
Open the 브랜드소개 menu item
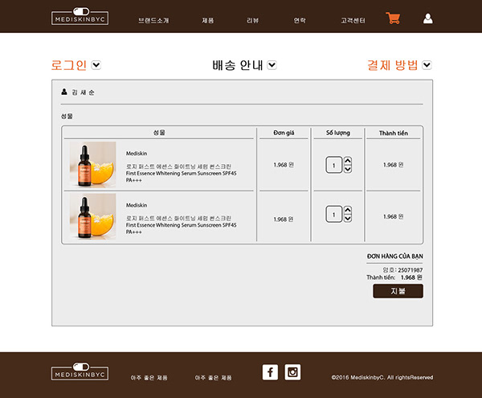coord(153,20)
